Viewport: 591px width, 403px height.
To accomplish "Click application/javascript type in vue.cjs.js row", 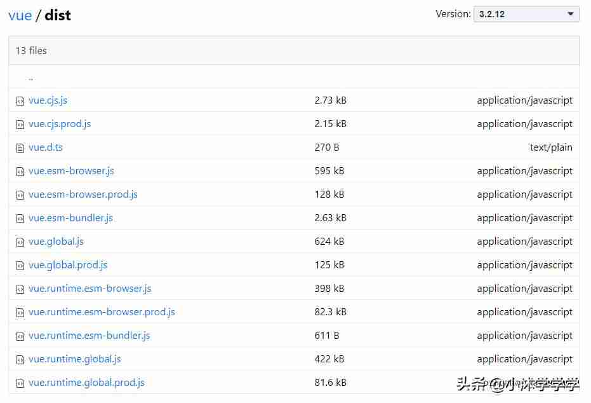I will point(524,100).
